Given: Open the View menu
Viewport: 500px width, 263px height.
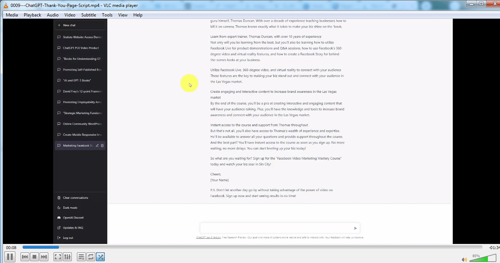Looking at the screenshot, I should click(123, 15).
